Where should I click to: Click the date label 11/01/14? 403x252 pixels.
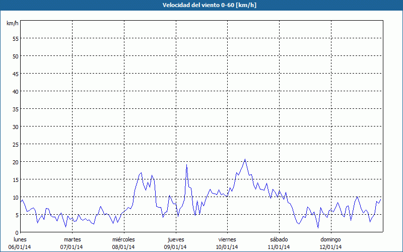(x=279, y=247)
